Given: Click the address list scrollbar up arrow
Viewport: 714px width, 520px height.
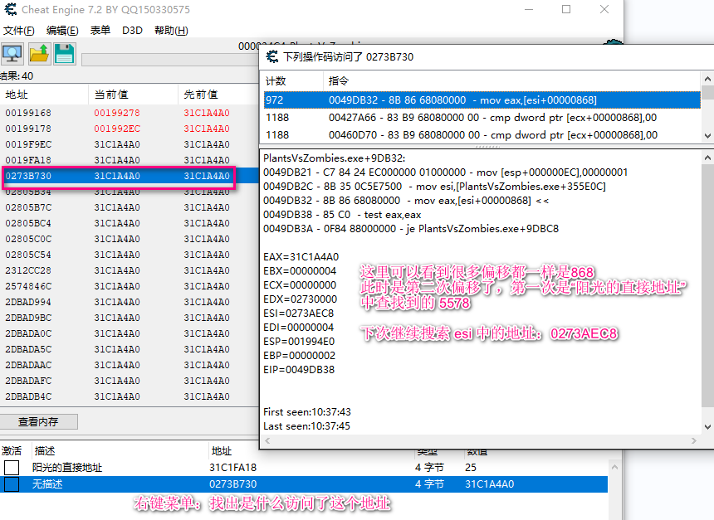Looking at the screenshot, I should coord(614,467).
